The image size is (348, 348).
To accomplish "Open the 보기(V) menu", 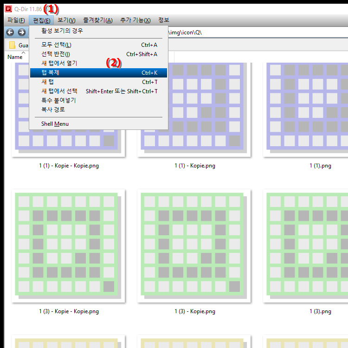I will [66, 20].
